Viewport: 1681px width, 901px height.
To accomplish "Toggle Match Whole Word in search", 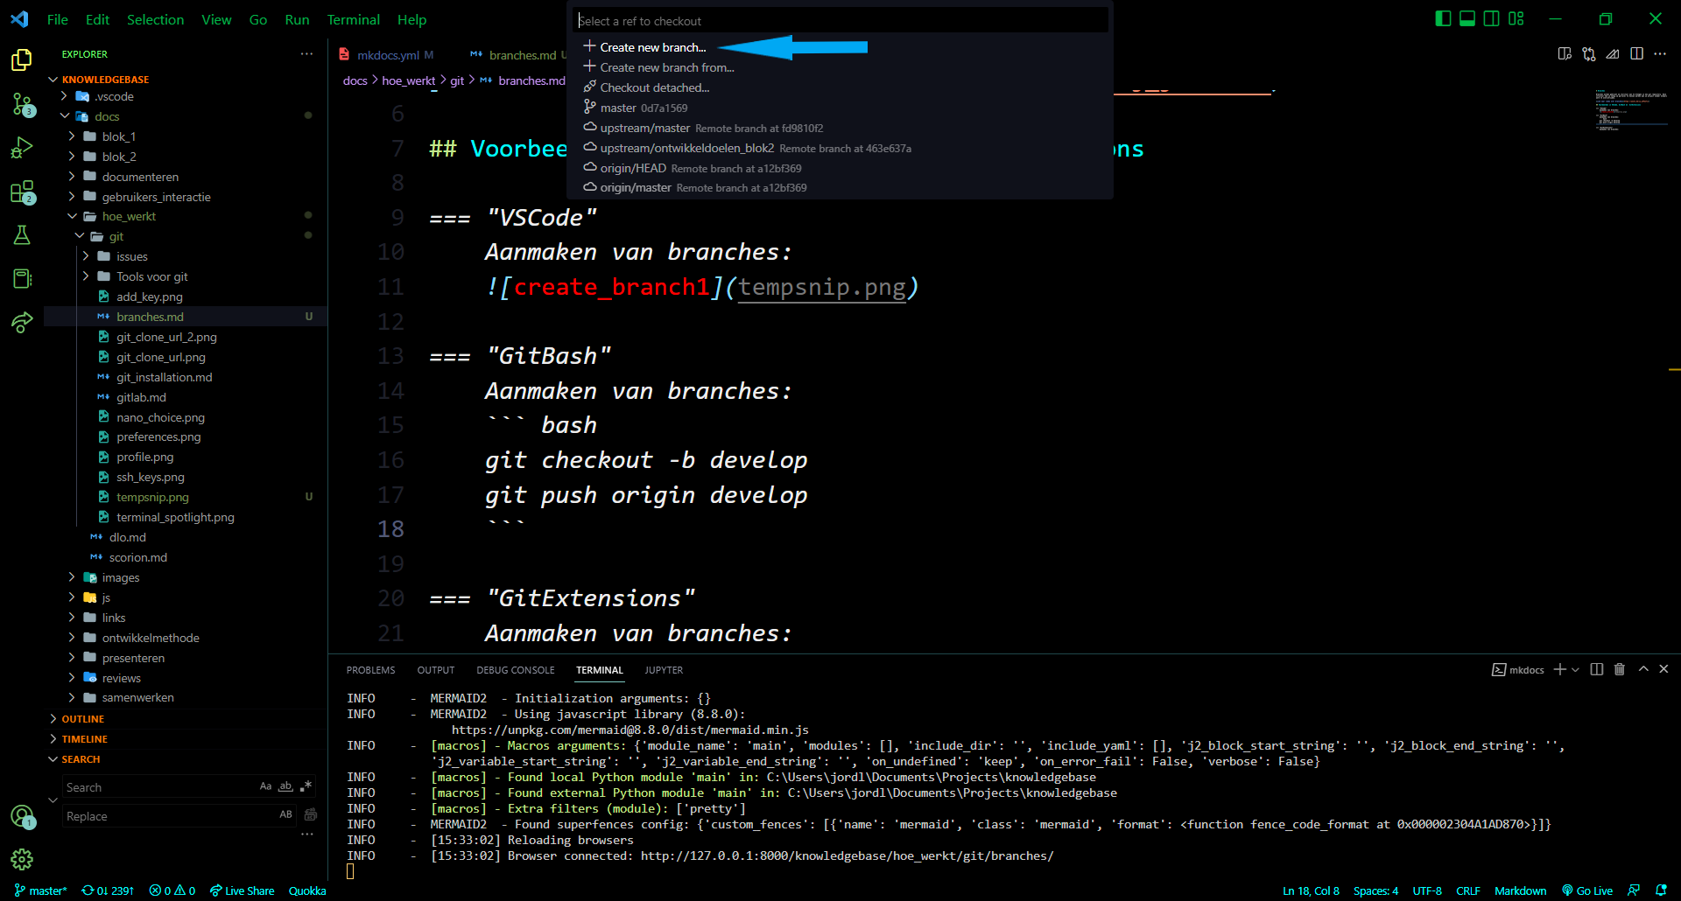I will (x=285, y=786).
